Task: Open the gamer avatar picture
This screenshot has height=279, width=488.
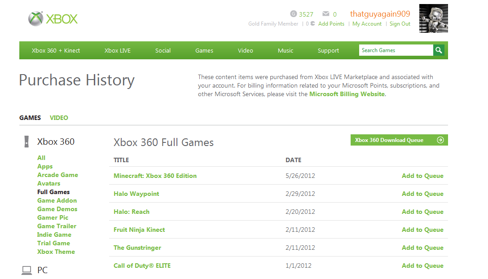Action: point(433,19)
